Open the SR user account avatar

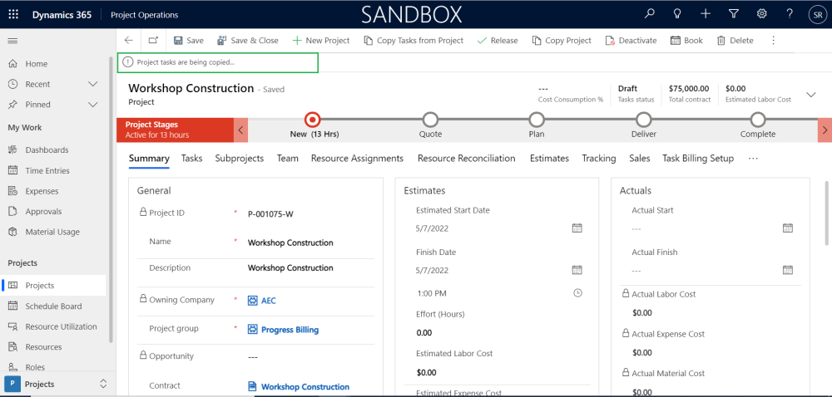pos(817,15)
